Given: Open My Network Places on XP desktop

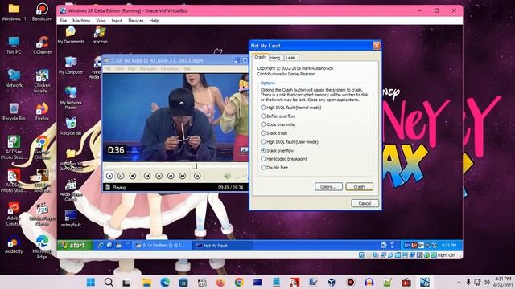Looking at the screenshot, I should click(x=71, y=98).
